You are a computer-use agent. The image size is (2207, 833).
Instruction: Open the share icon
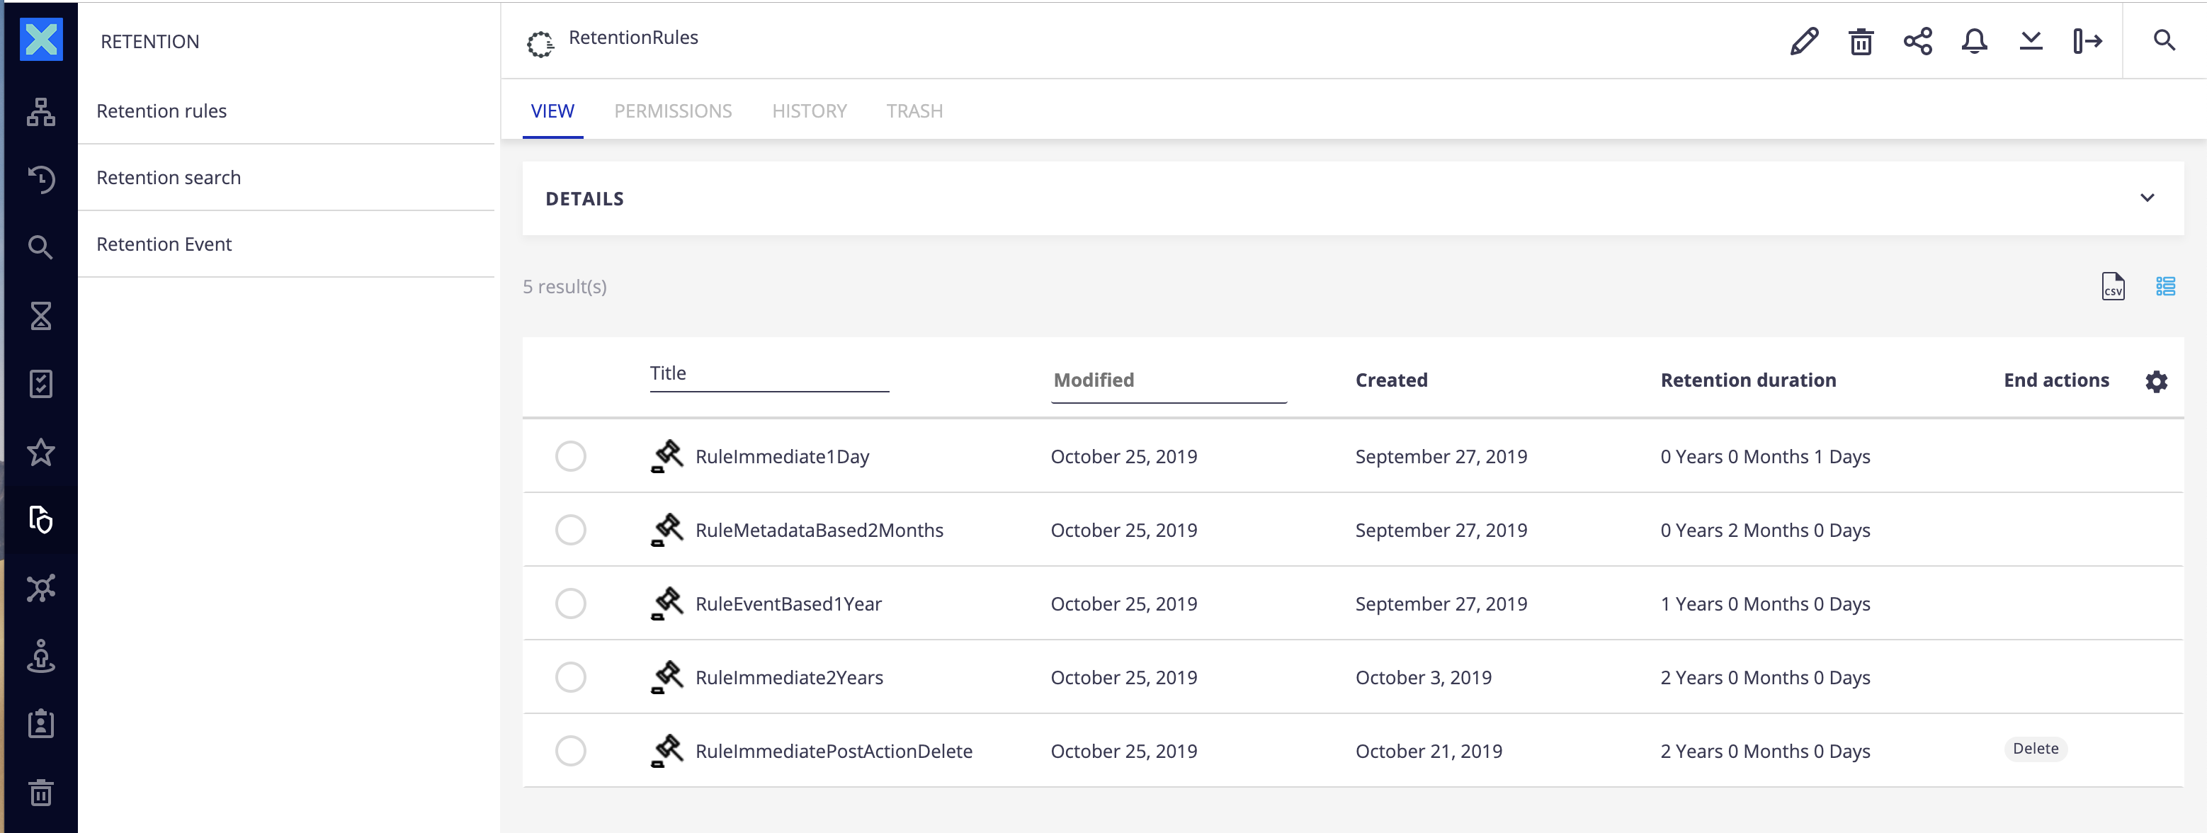(x=1917, y=41)
